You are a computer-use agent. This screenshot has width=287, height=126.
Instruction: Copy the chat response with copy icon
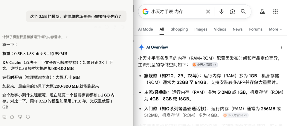pos(4,117)
